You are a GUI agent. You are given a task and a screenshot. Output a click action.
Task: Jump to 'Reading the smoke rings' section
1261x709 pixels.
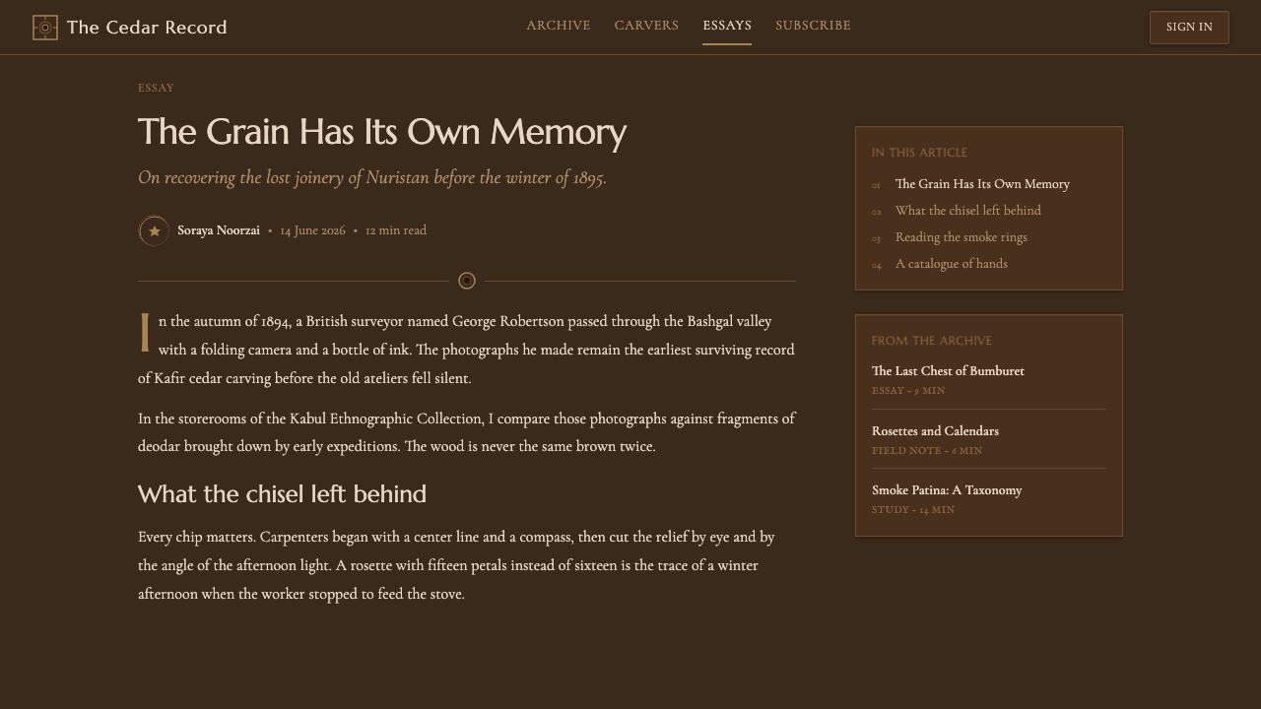[962, 237]
